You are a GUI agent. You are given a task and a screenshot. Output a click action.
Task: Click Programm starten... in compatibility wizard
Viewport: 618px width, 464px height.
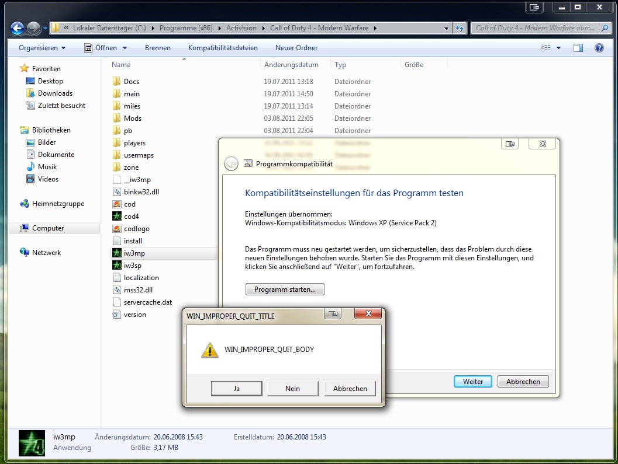[285, 289]
